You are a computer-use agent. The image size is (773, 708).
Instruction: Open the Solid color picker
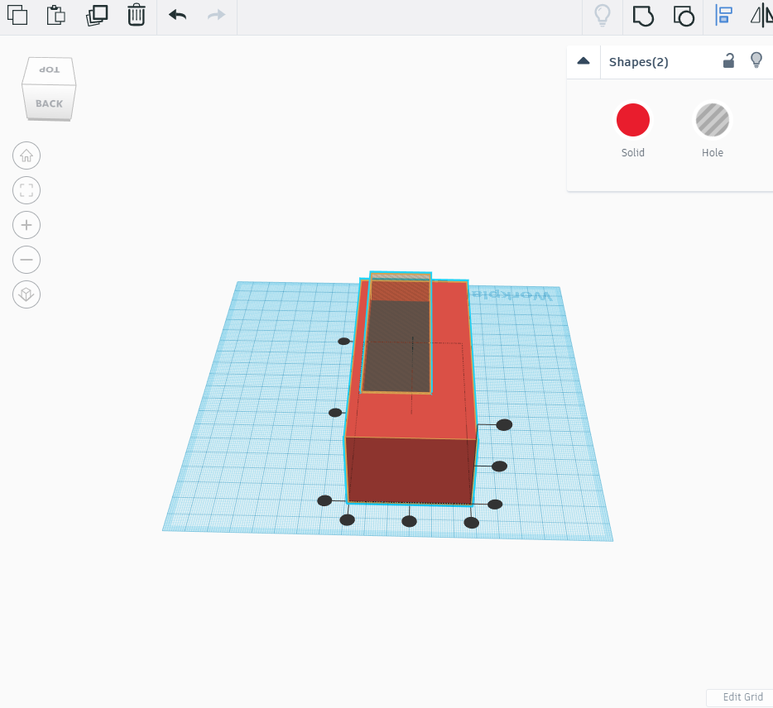point(633,120)
